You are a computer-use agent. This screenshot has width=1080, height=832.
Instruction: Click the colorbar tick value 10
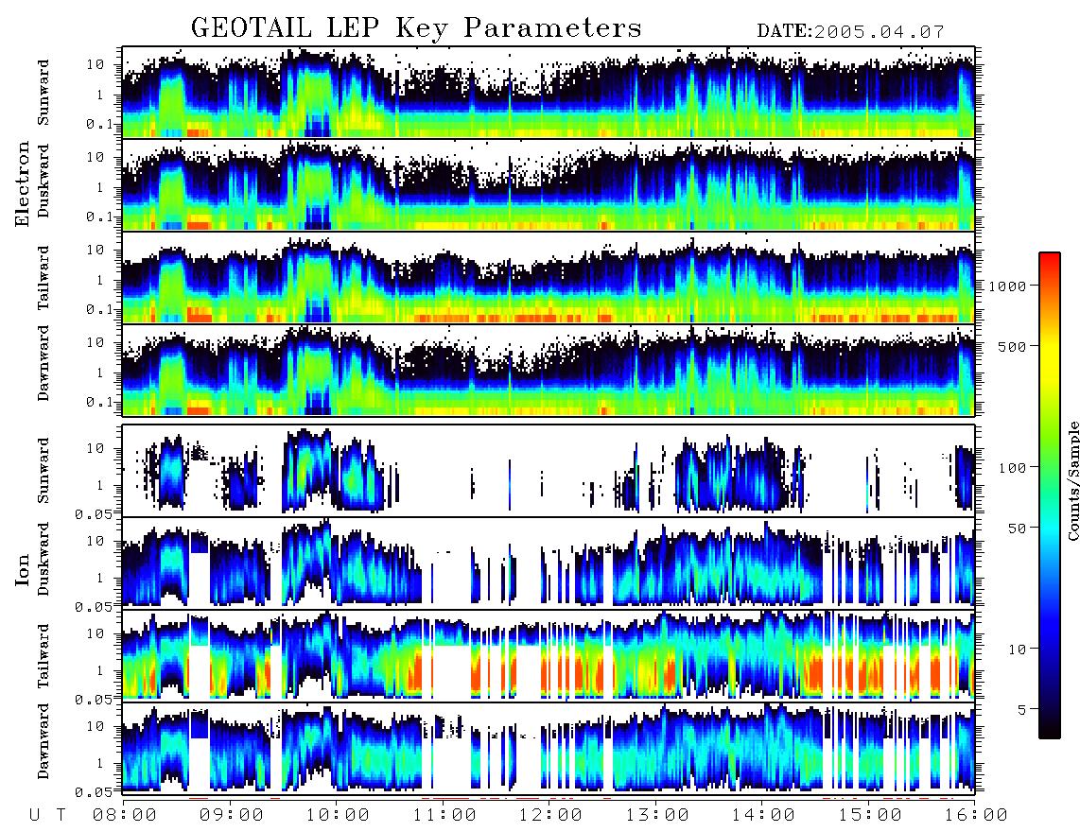1017,649
